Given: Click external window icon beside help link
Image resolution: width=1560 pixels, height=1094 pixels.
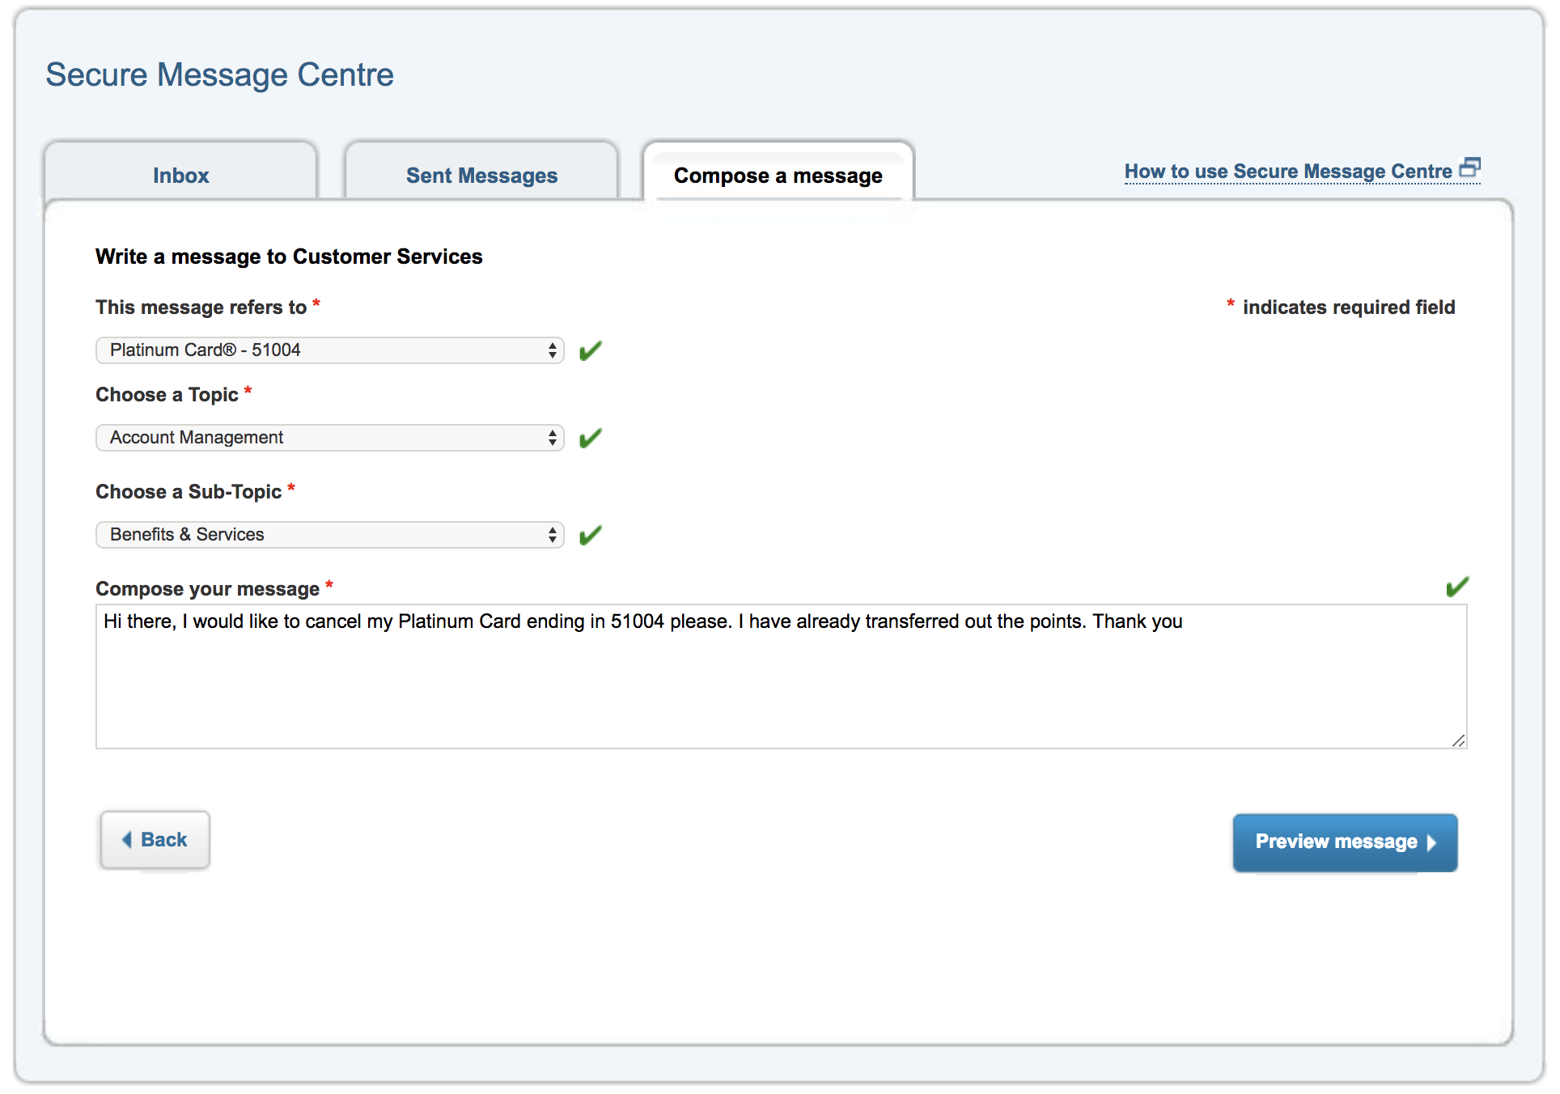Looking at the screenshot, I should 1469,167.
